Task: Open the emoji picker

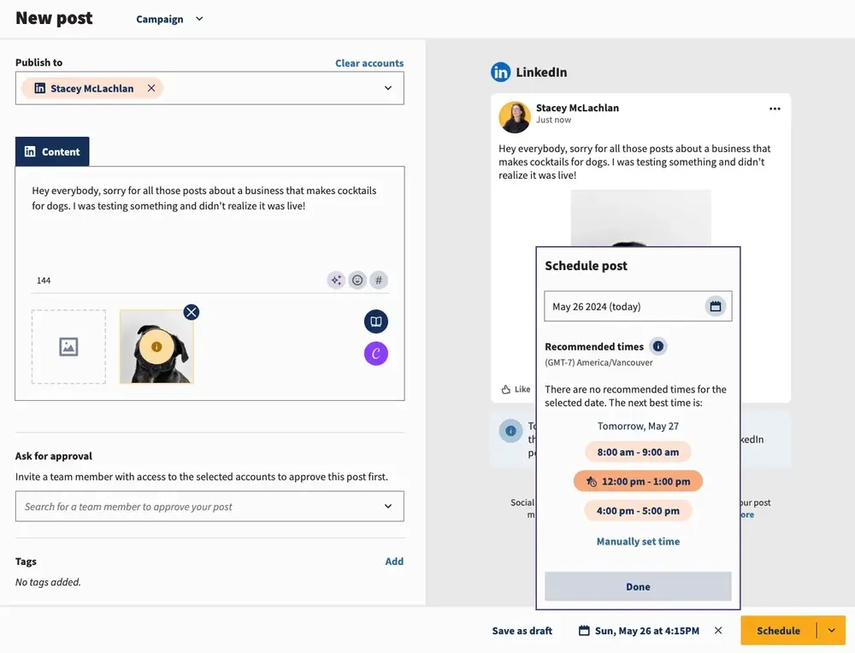Action: point(357,279)
